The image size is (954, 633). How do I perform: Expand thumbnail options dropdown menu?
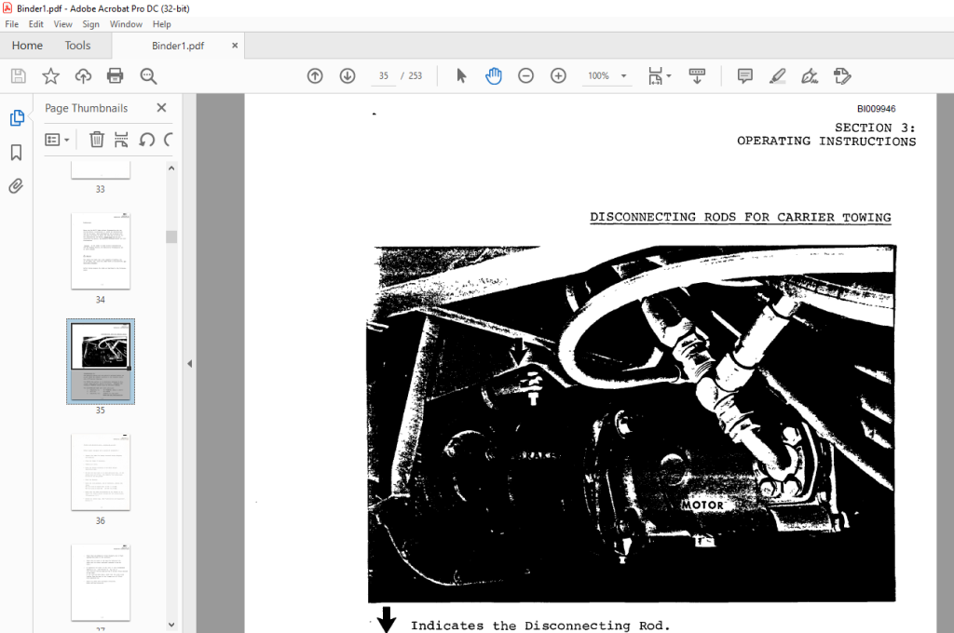pyautogui.click(x=57, y=140)
